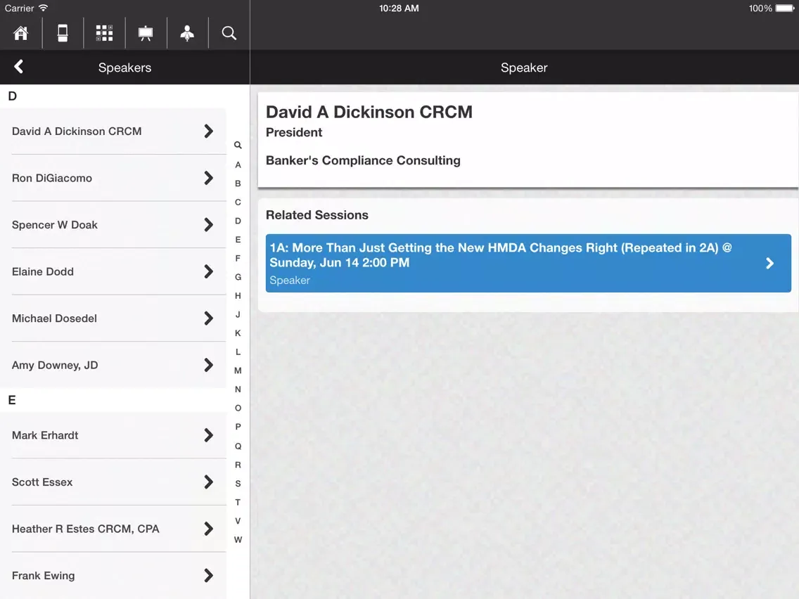The height and width of the screenshot is (599, 799).
Task: Jump to letter W in index
Action: [238, 539]
